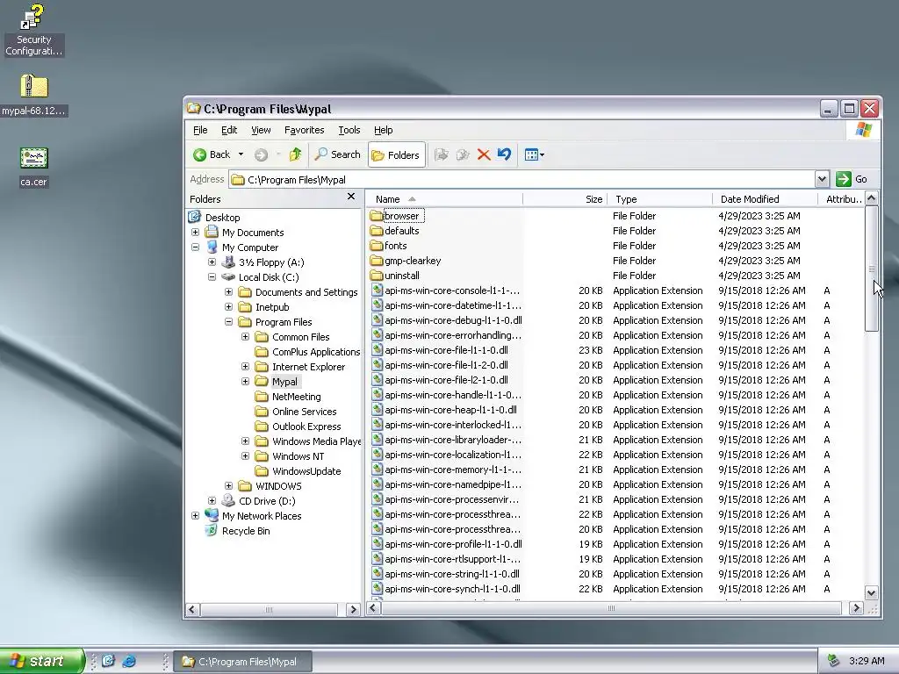Open the Edit menu

[229, 130]
